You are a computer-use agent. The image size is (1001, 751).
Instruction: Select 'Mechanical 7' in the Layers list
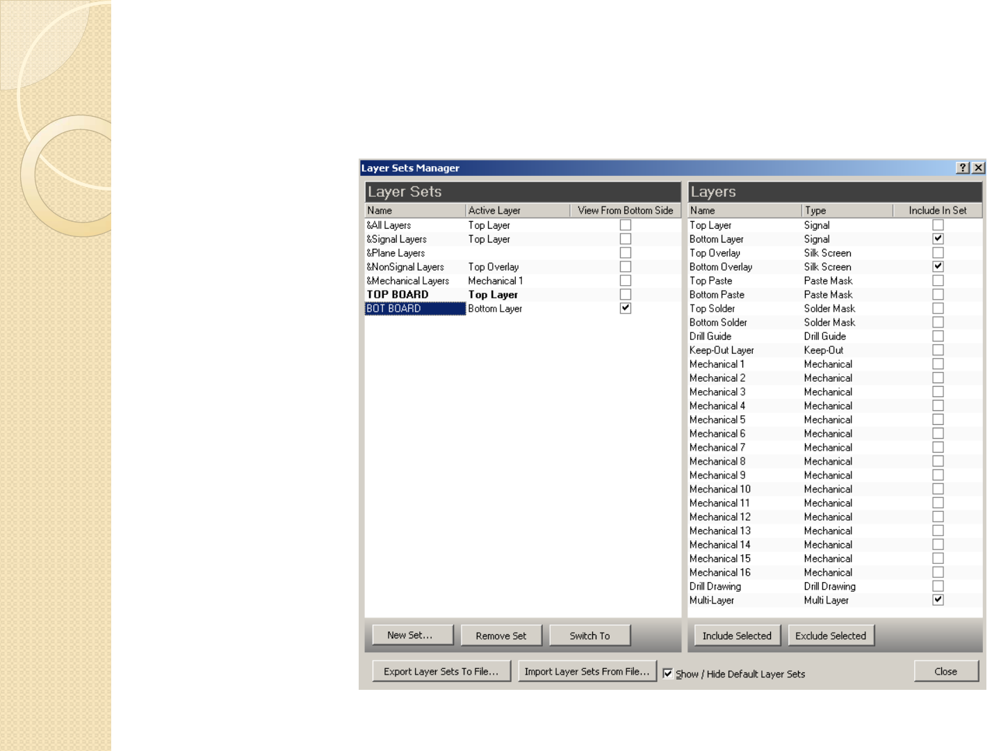click(717, 448)
